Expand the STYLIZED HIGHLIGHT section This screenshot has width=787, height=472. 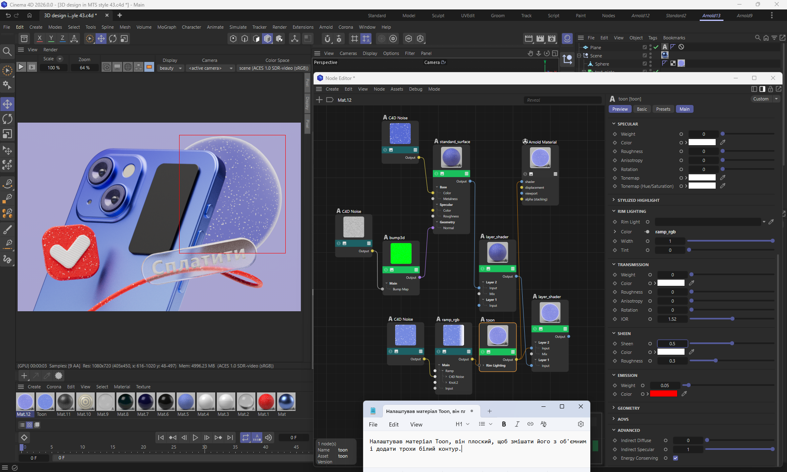pos(638,200)
